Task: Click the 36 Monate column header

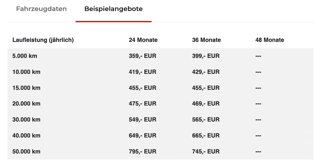Action: [x=206, y=40]
